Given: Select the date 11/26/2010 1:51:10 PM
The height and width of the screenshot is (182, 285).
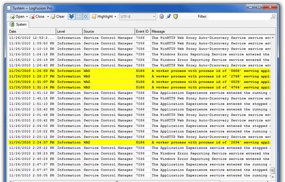Looking at the screenshot, I should pyautogui.click(x=32, y=104).
